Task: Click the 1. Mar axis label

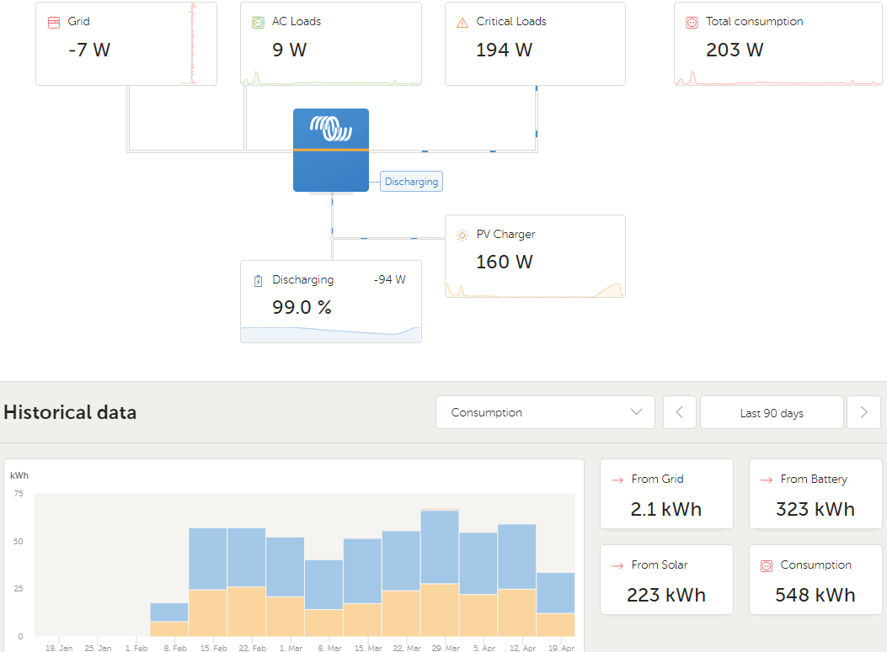Action: tap(291, 648)
